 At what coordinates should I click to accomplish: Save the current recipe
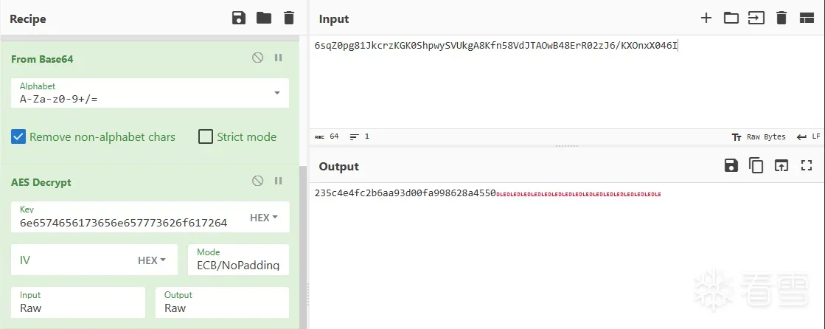coord(239,18)
